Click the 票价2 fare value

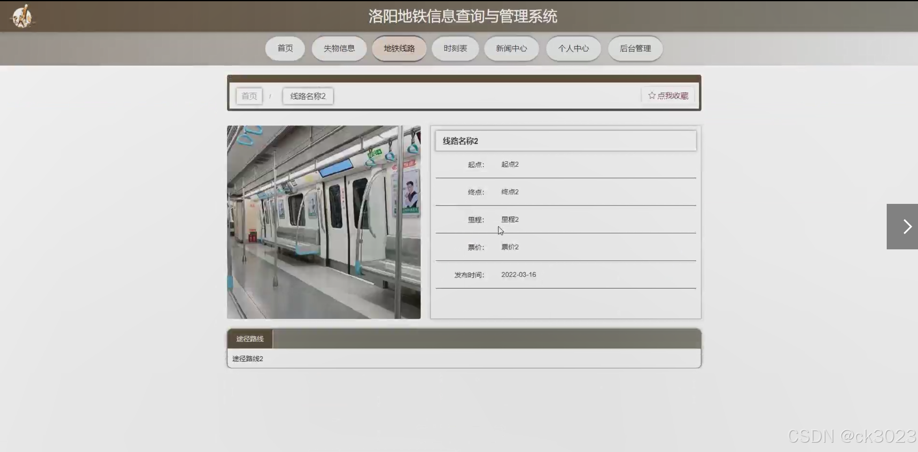510,247
